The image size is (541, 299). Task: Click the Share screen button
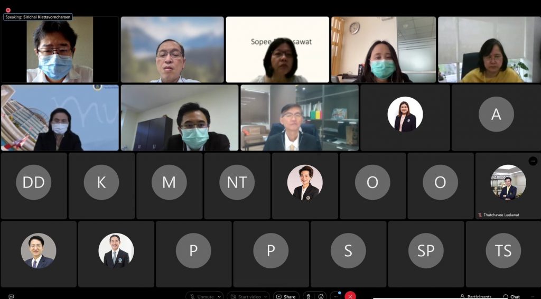[286, 296]
